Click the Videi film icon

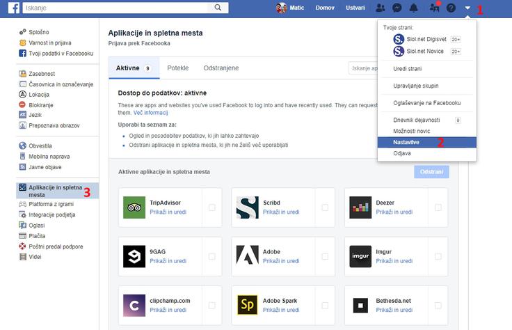point(22,257)
